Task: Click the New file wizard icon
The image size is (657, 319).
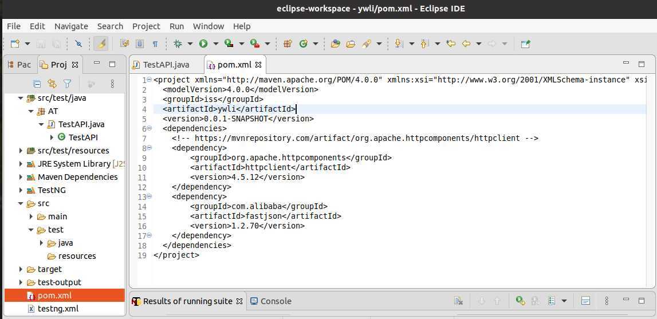Action: click(x=15, y=44)
